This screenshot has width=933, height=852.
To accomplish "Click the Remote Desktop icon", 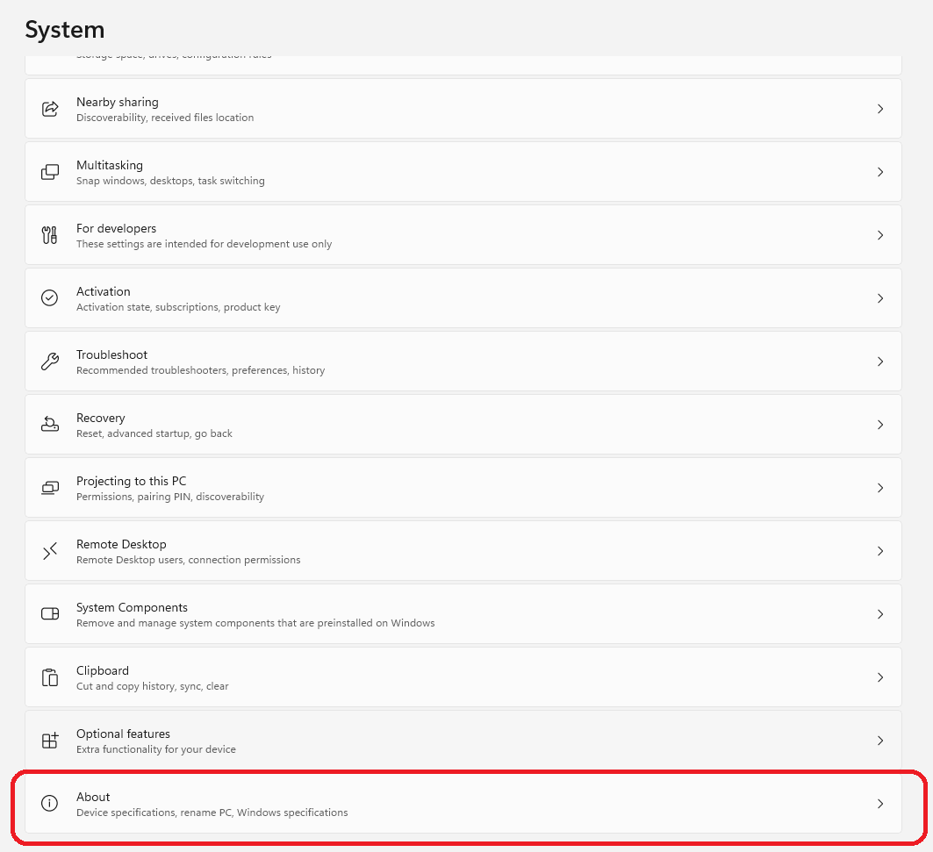I will coord(50,551).
